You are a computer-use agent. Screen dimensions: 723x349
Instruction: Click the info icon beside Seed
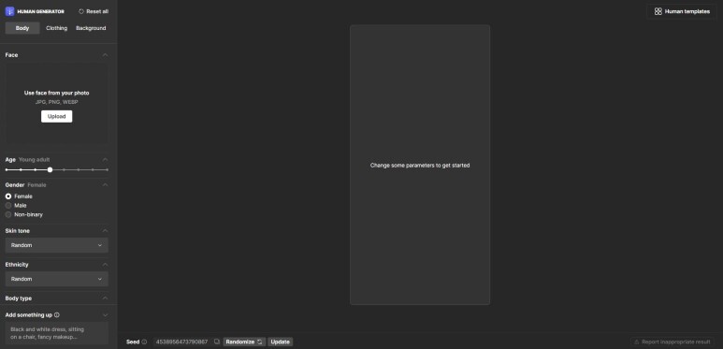point(144,342)
